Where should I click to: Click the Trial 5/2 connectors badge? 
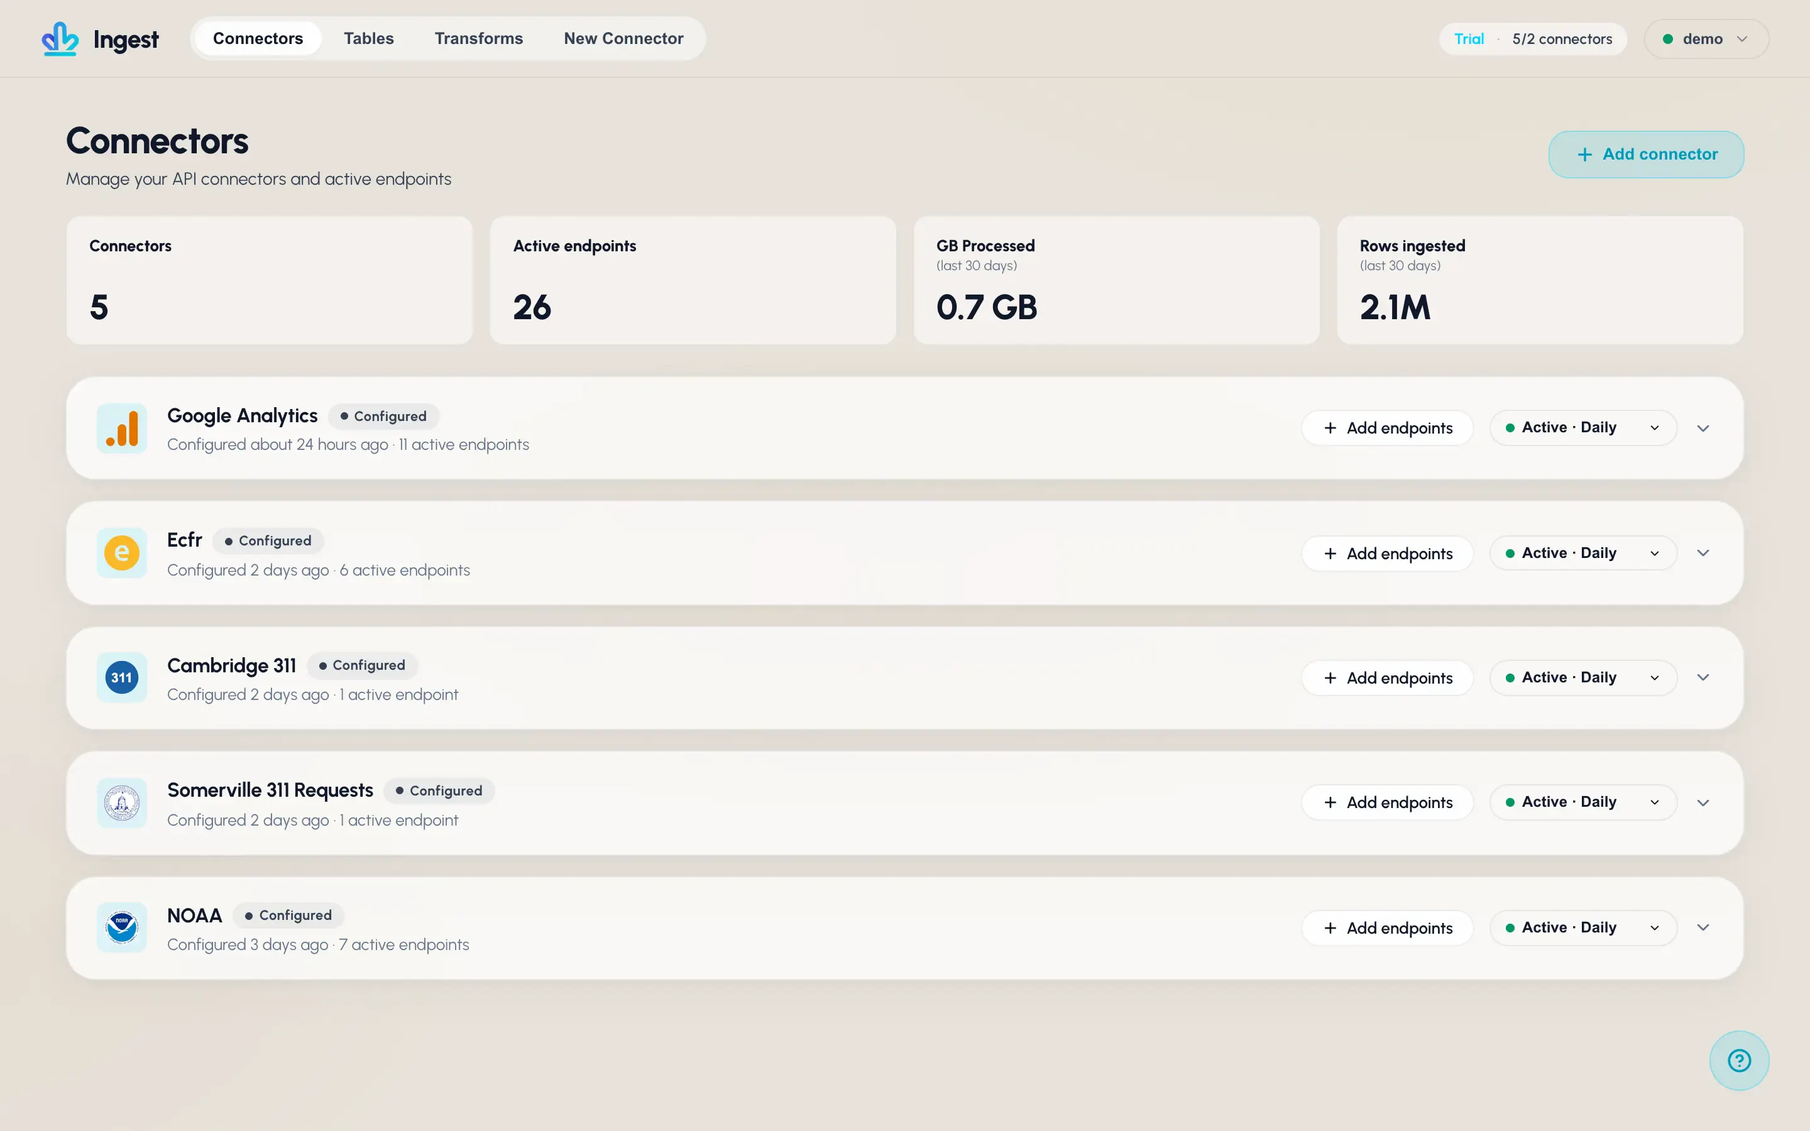point(1532,39)
